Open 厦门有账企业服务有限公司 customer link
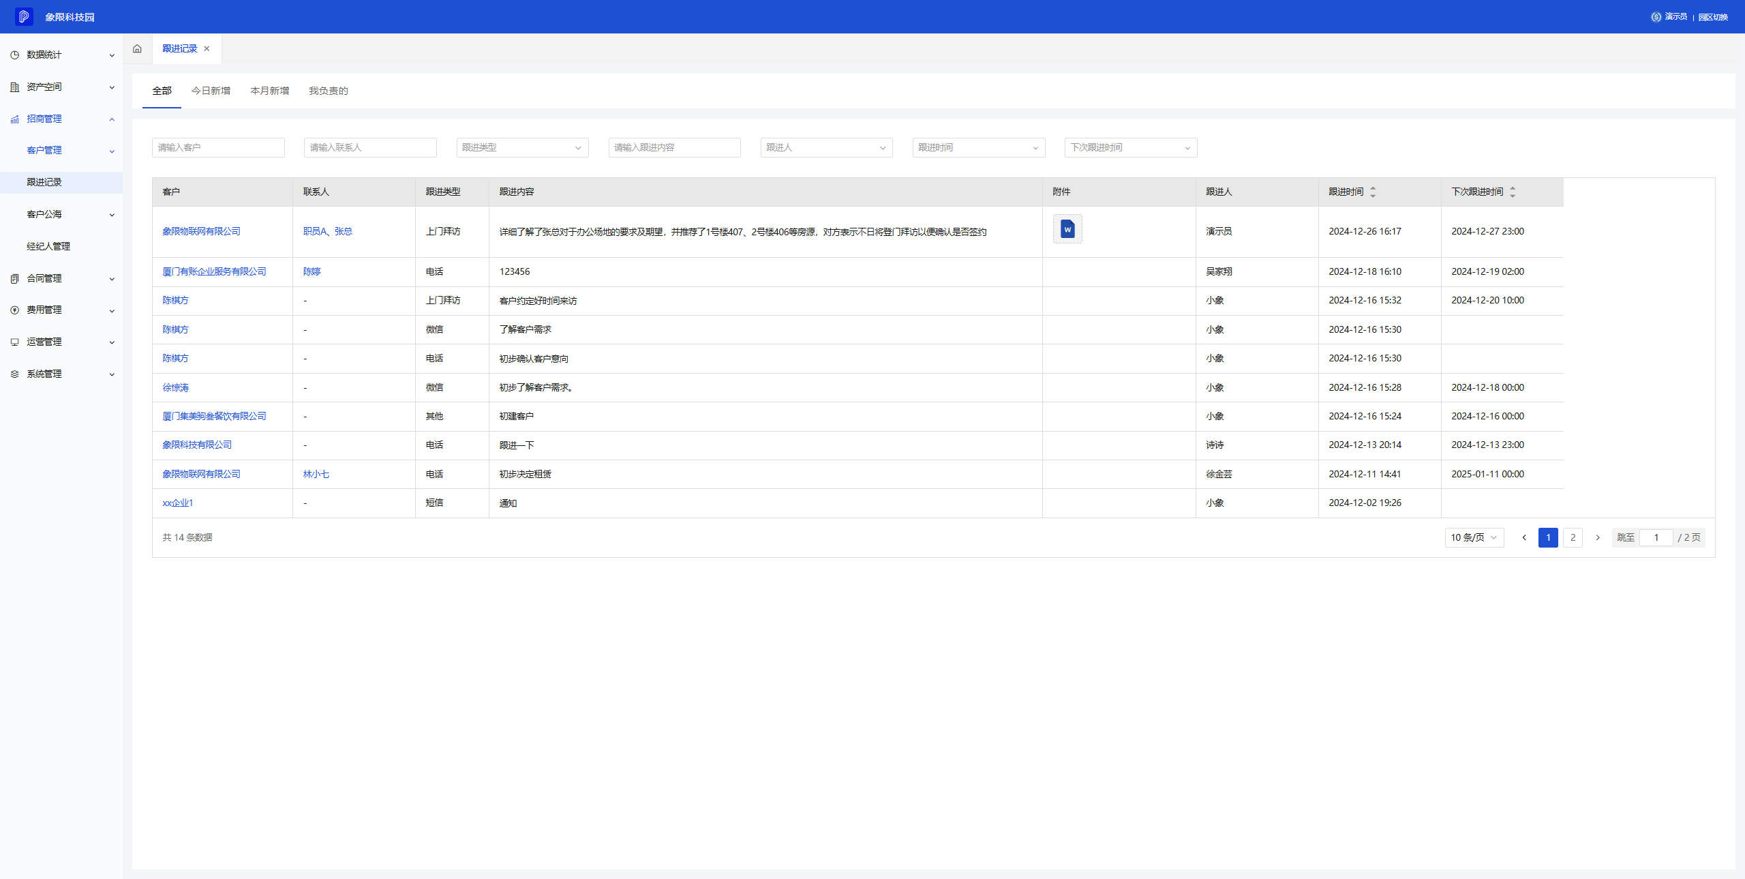This screenshot has height=879, width=1745. coord(214,271)
